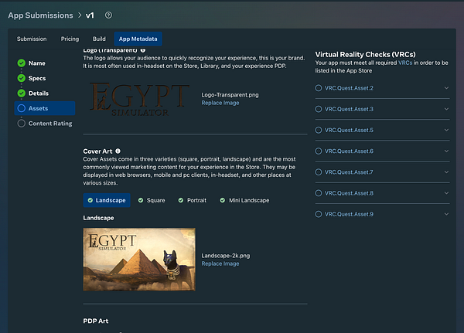Image resolution: width=464 pixels, height=333 pixels.
Task: Click the Cover Art heading
Action: click(x=97, y=151)
